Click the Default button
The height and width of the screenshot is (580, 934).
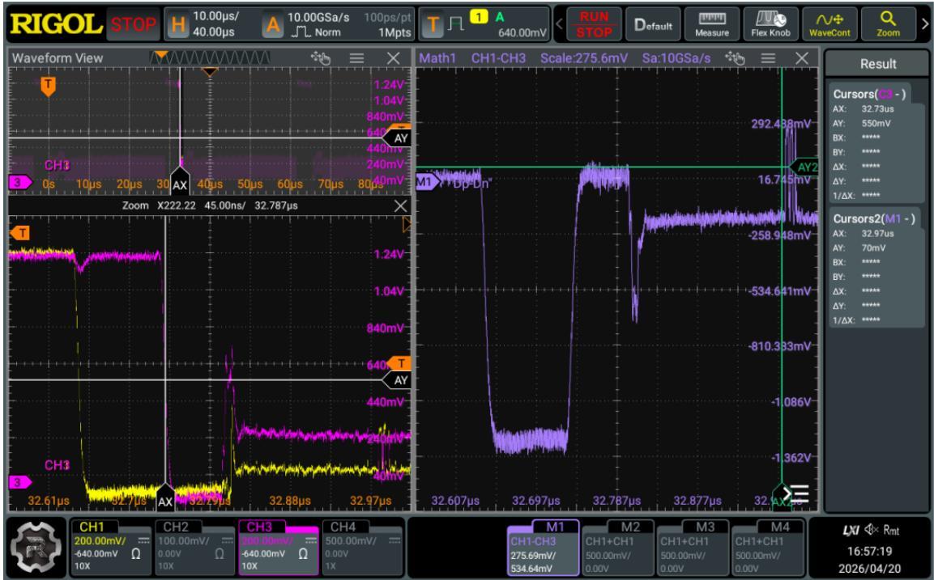click(x=653, y=24)
